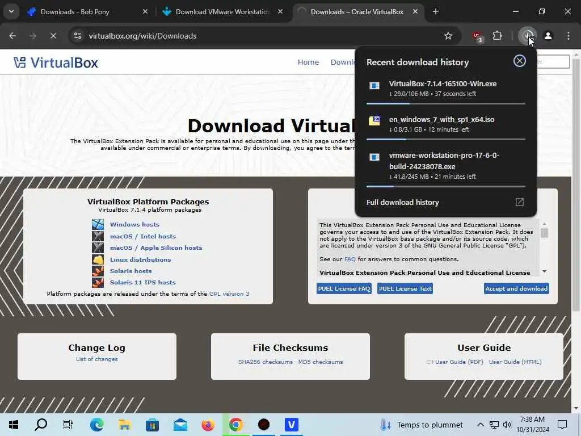Screen dimensions: 581x436
Task: Open File Explorer from taskbar
Action: click(x=124, y=425)
